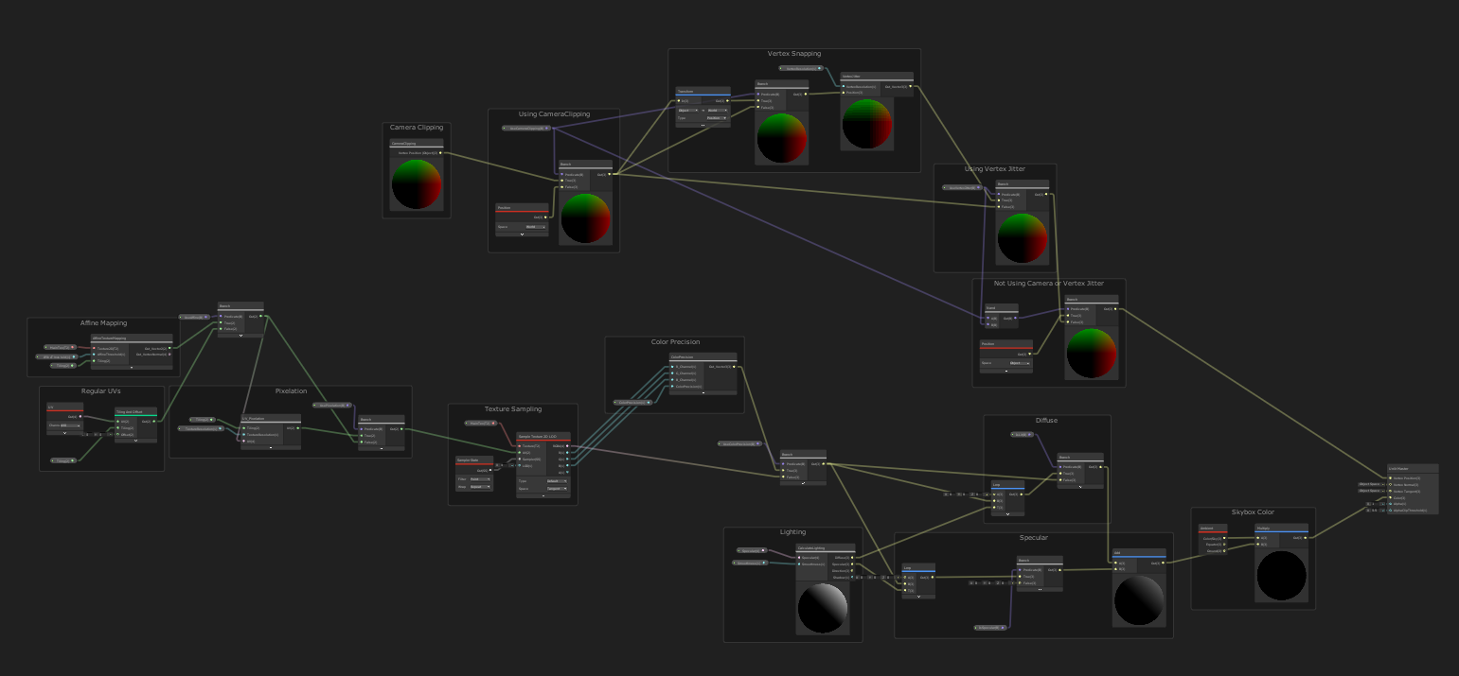
Task: Select the VertexResolution property pill
Action: (x=801, y=68)
